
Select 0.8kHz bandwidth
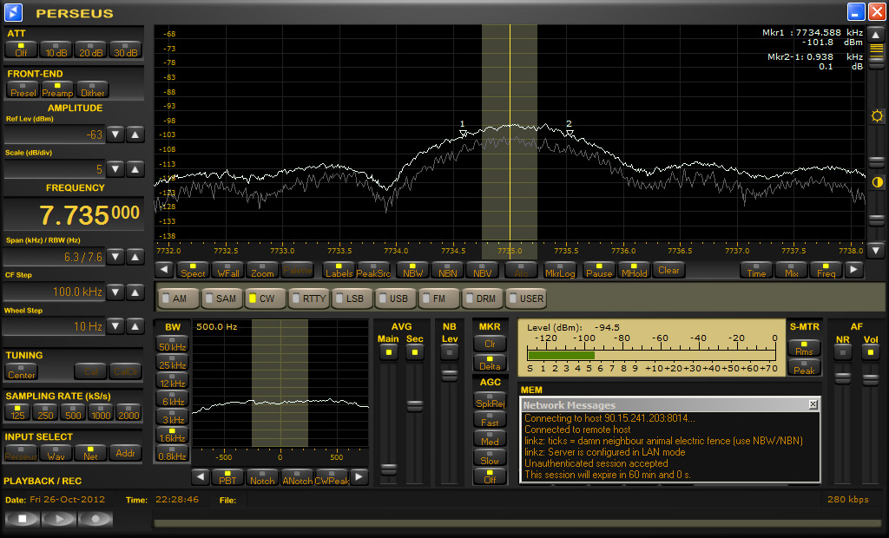pos(173,453)
